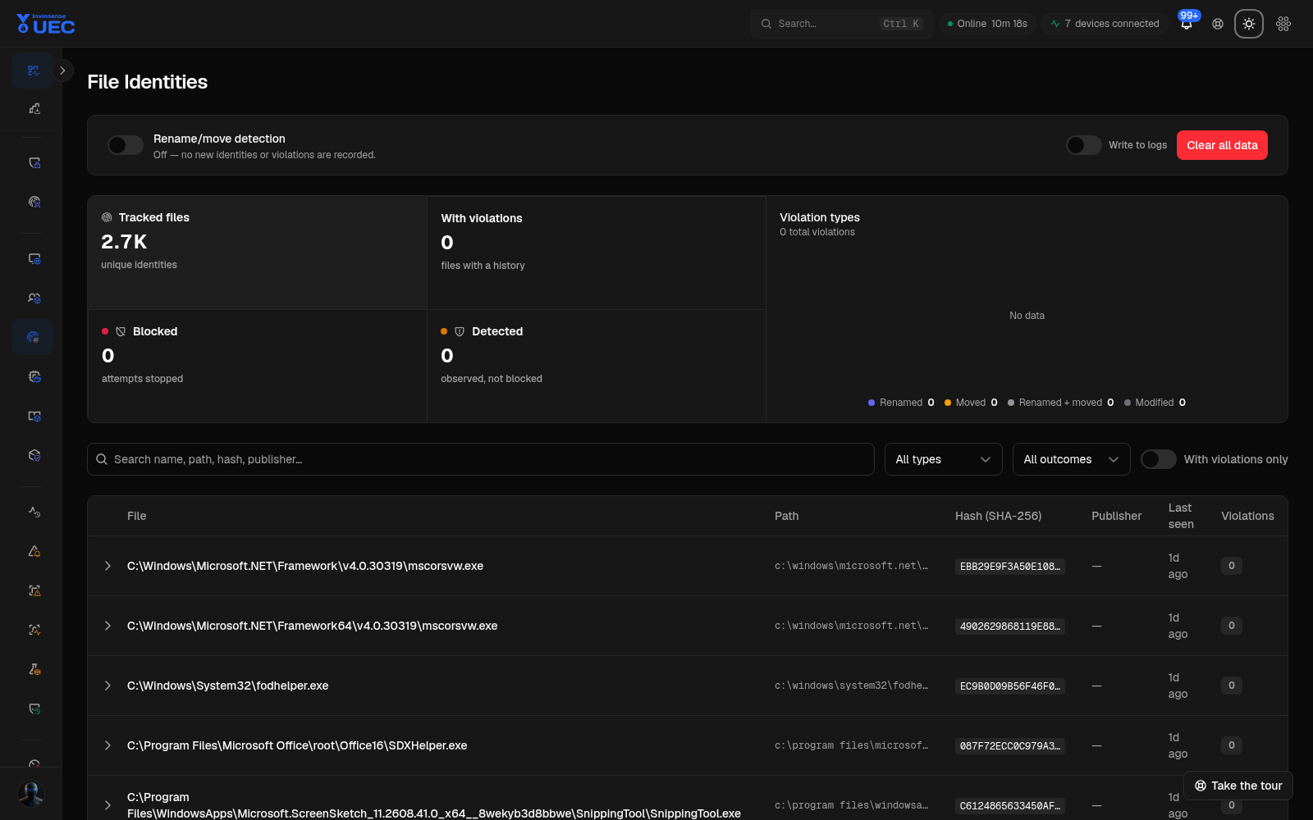This screenshot has height=820, width=1313.
Task: Click the fingerprint icon beside Tracked files
Action: 107,217
